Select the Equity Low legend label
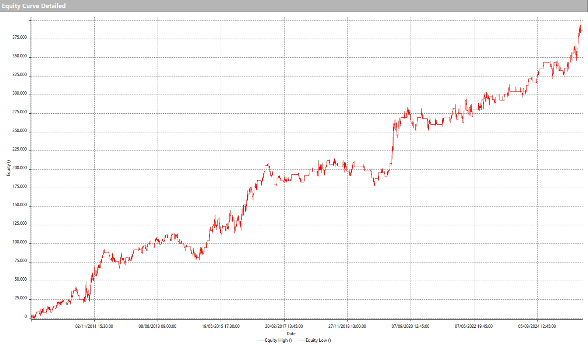This screenshot has height=345, width=588. [x=318, y=340]
